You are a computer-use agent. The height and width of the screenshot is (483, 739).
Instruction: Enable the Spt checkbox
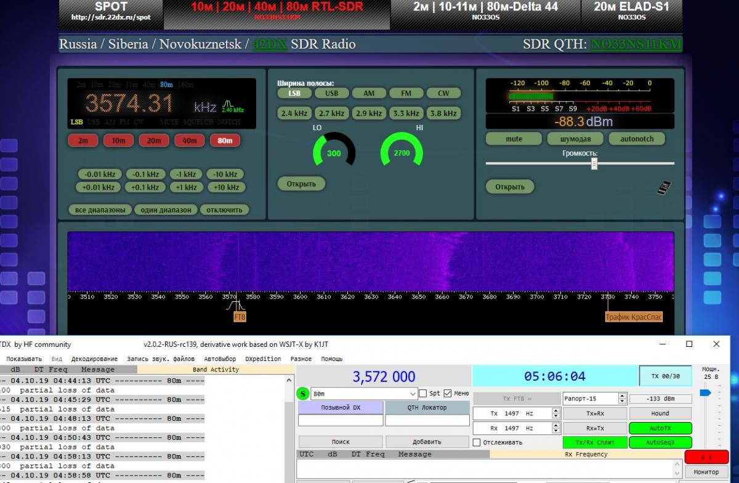coord(423,394)
